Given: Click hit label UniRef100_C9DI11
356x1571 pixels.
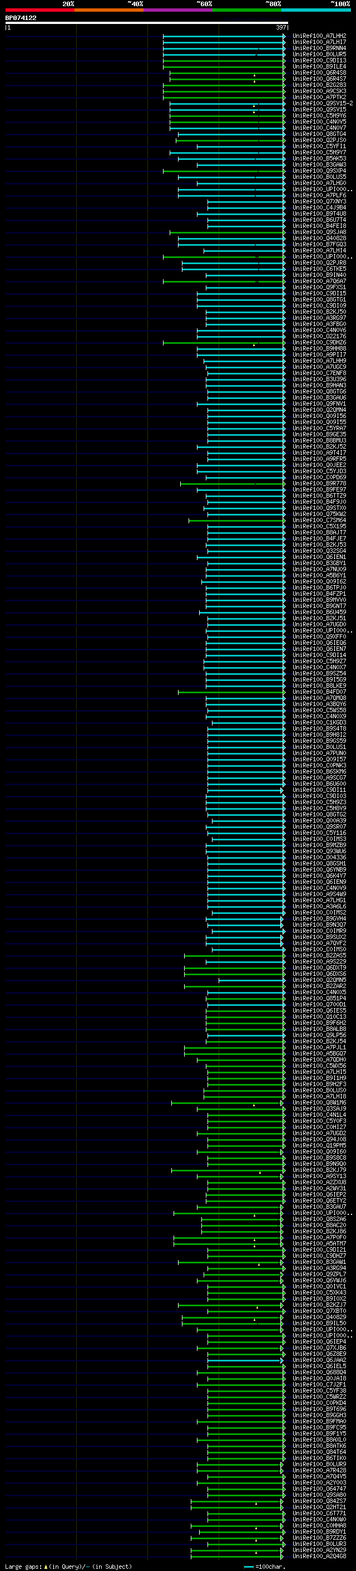Looking at the screenshot, I should (x=319, y=790).
